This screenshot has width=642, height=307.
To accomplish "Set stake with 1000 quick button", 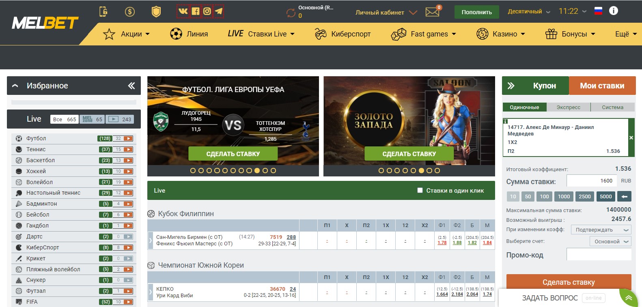I will [564, 196].
